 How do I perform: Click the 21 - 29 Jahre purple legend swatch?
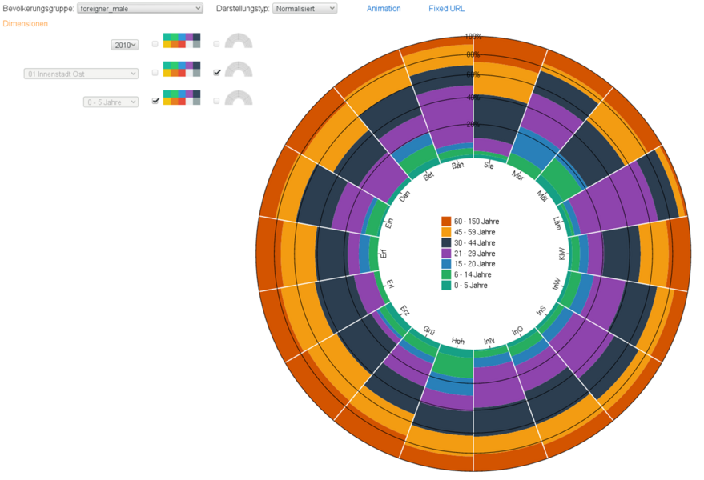446,253
